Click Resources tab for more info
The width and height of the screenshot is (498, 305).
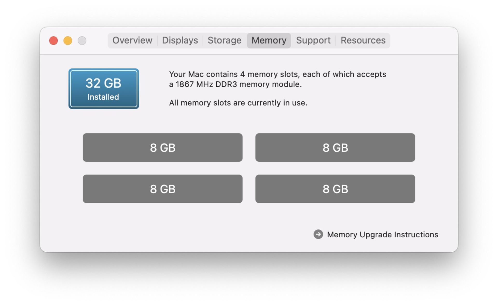click(x=362, y=40)
